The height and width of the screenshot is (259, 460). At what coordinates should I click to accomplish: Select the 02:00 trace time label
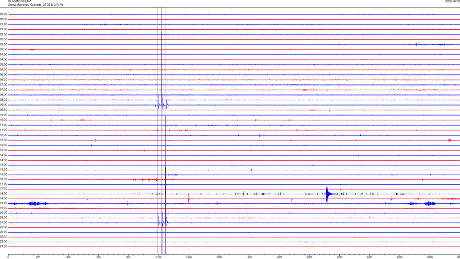pyautogui.click(x=3, y=35)
